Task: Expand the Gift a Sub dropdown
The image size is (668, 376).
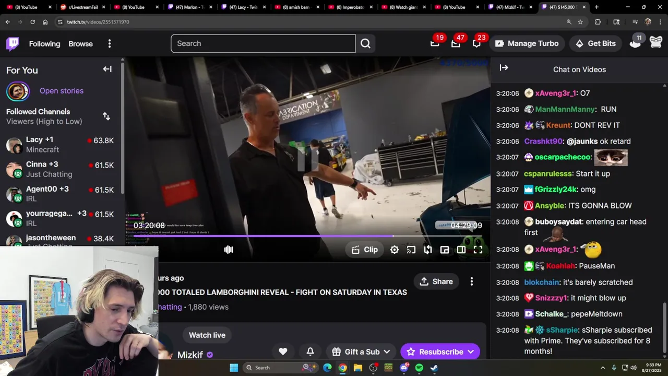Action: pos(387,352)
